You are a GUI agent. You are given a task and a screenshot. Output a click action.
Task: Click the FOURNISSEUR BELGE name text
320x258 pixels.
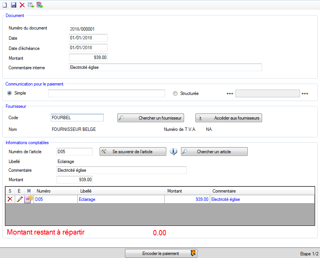(x=74, y=129)
